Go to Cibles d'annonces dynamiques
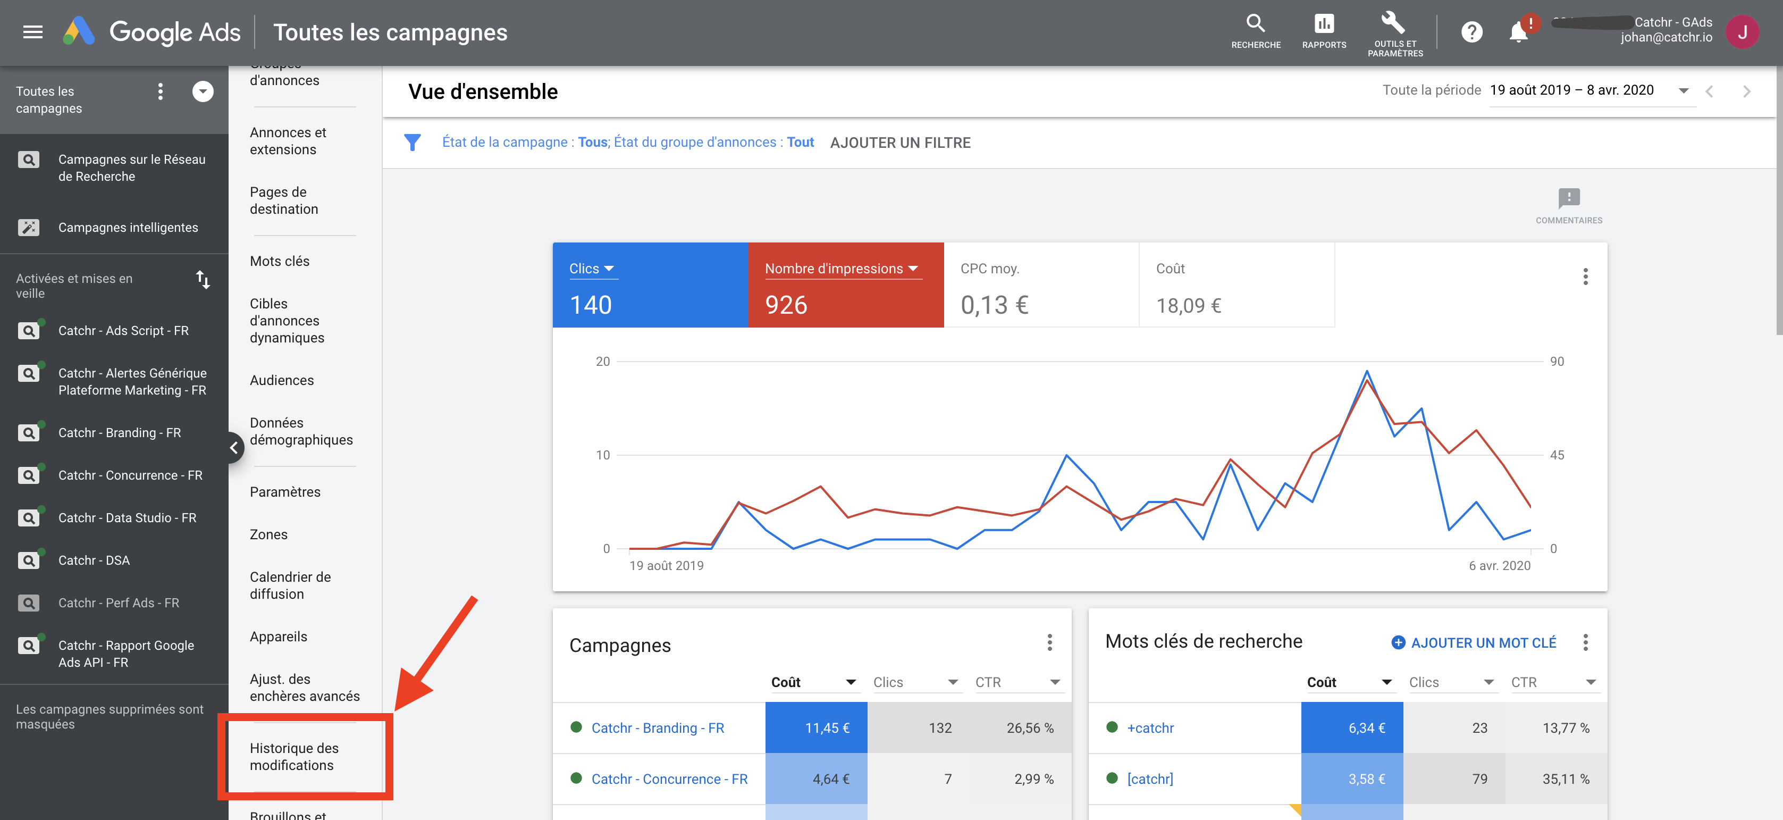1783x820 pixels. click(x=287, y=321)
